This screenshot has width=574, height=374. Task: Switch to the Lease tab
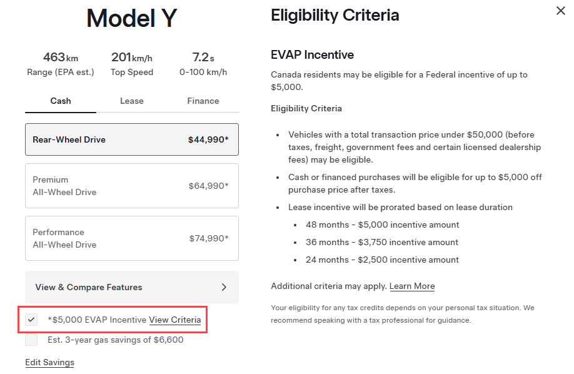132,101
